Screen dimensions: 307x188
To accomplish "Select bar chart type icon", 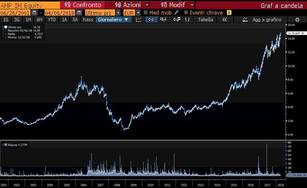I will 163,20.
